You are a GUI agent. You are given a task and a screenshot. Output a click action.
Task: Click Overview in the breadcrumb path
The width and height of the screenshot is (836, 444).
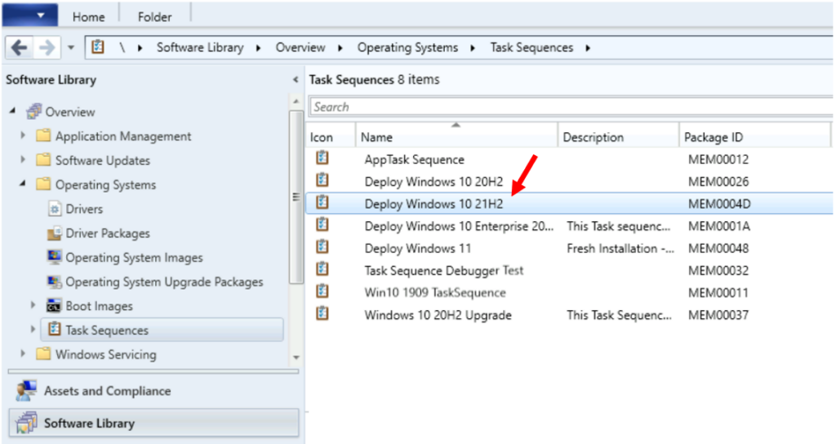(300, 47)
